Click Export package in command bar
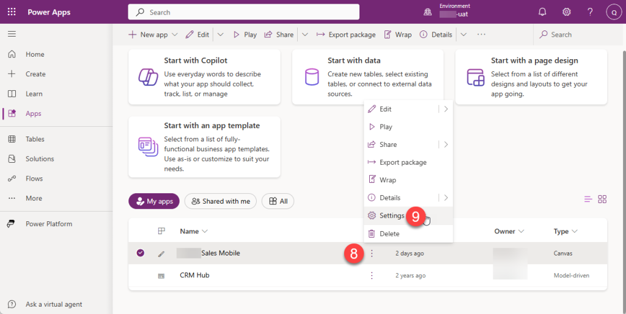Screen dimensions: 626x314 click(x=346, y=35)
